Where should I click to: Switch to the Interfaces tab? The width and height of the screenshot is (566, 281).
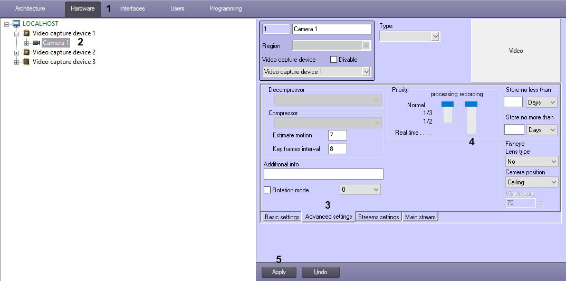132,8
